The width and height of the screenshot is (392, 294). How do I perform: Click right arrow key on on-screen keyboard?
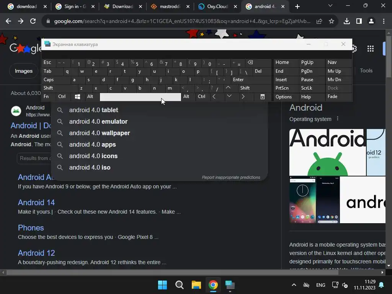(243, 96)
